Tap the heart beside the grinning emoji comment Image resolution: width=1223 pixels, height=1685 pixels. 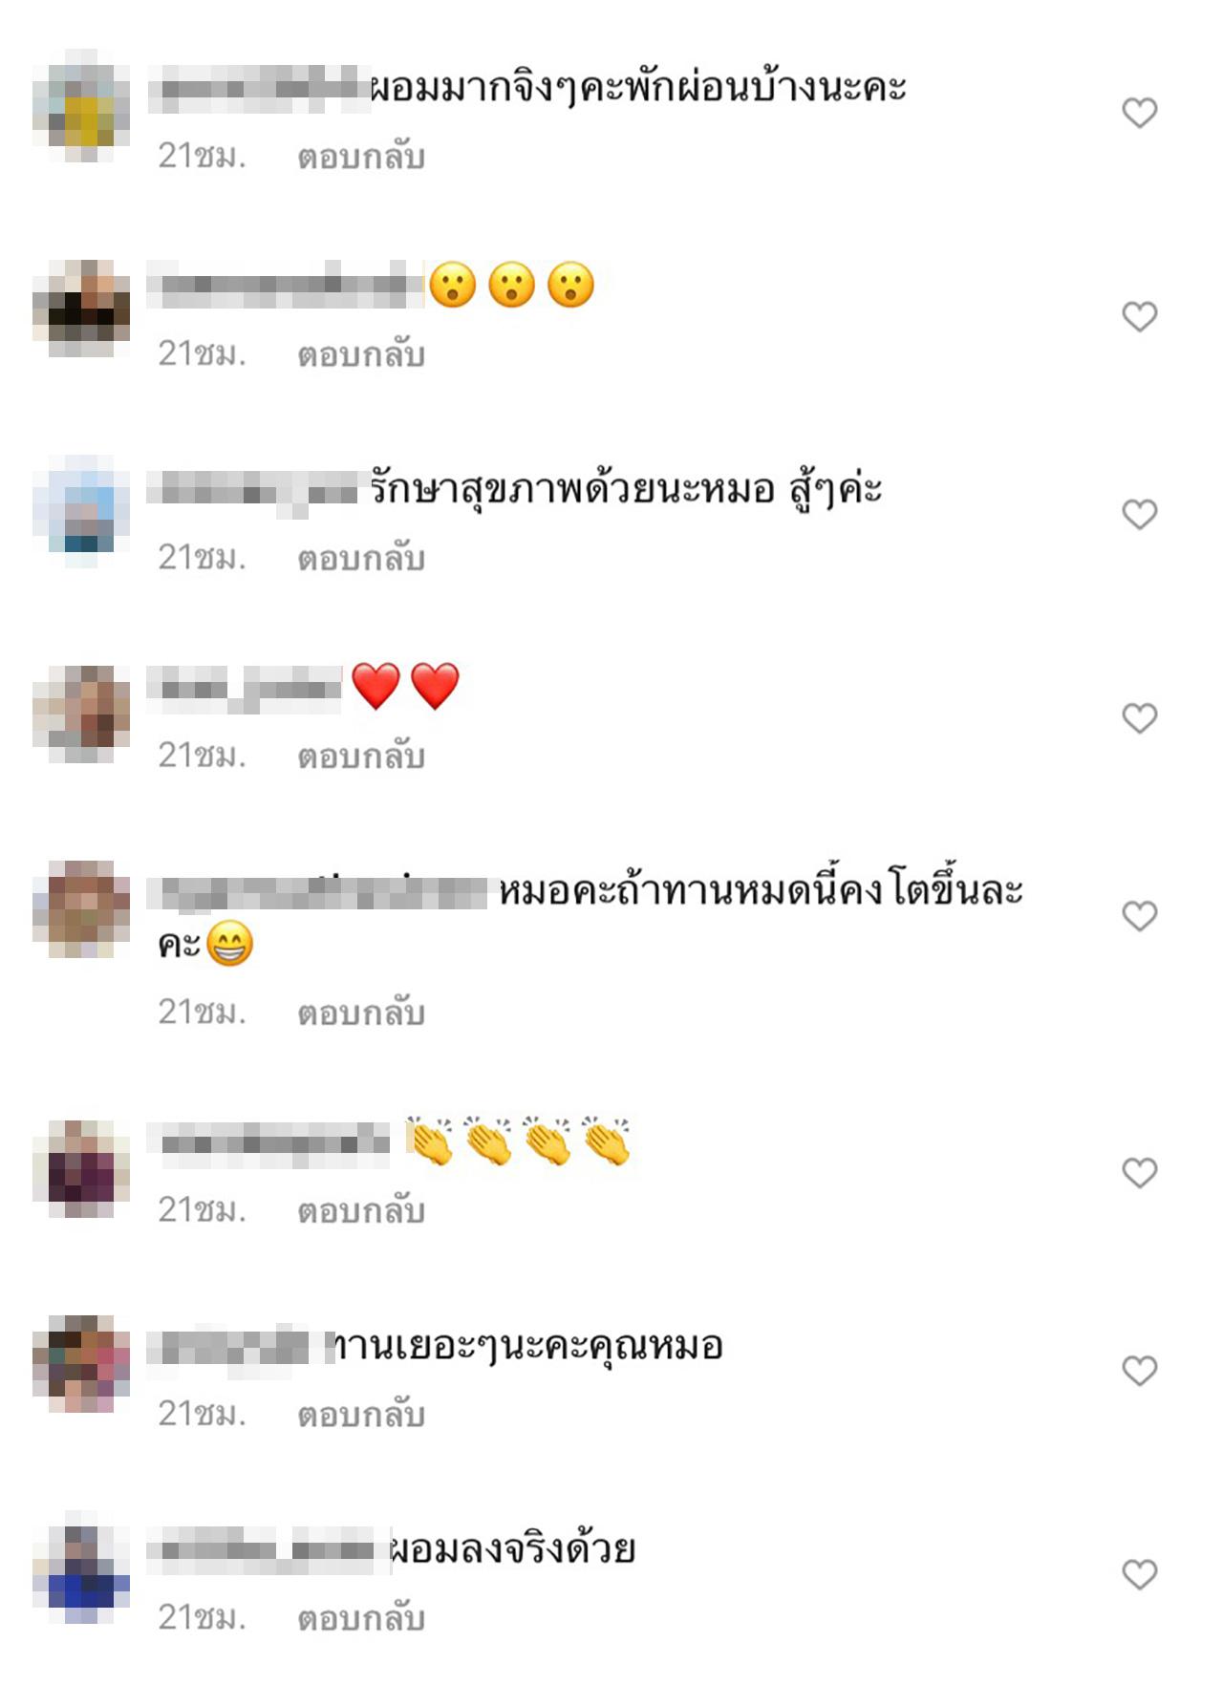point(1139,915)
